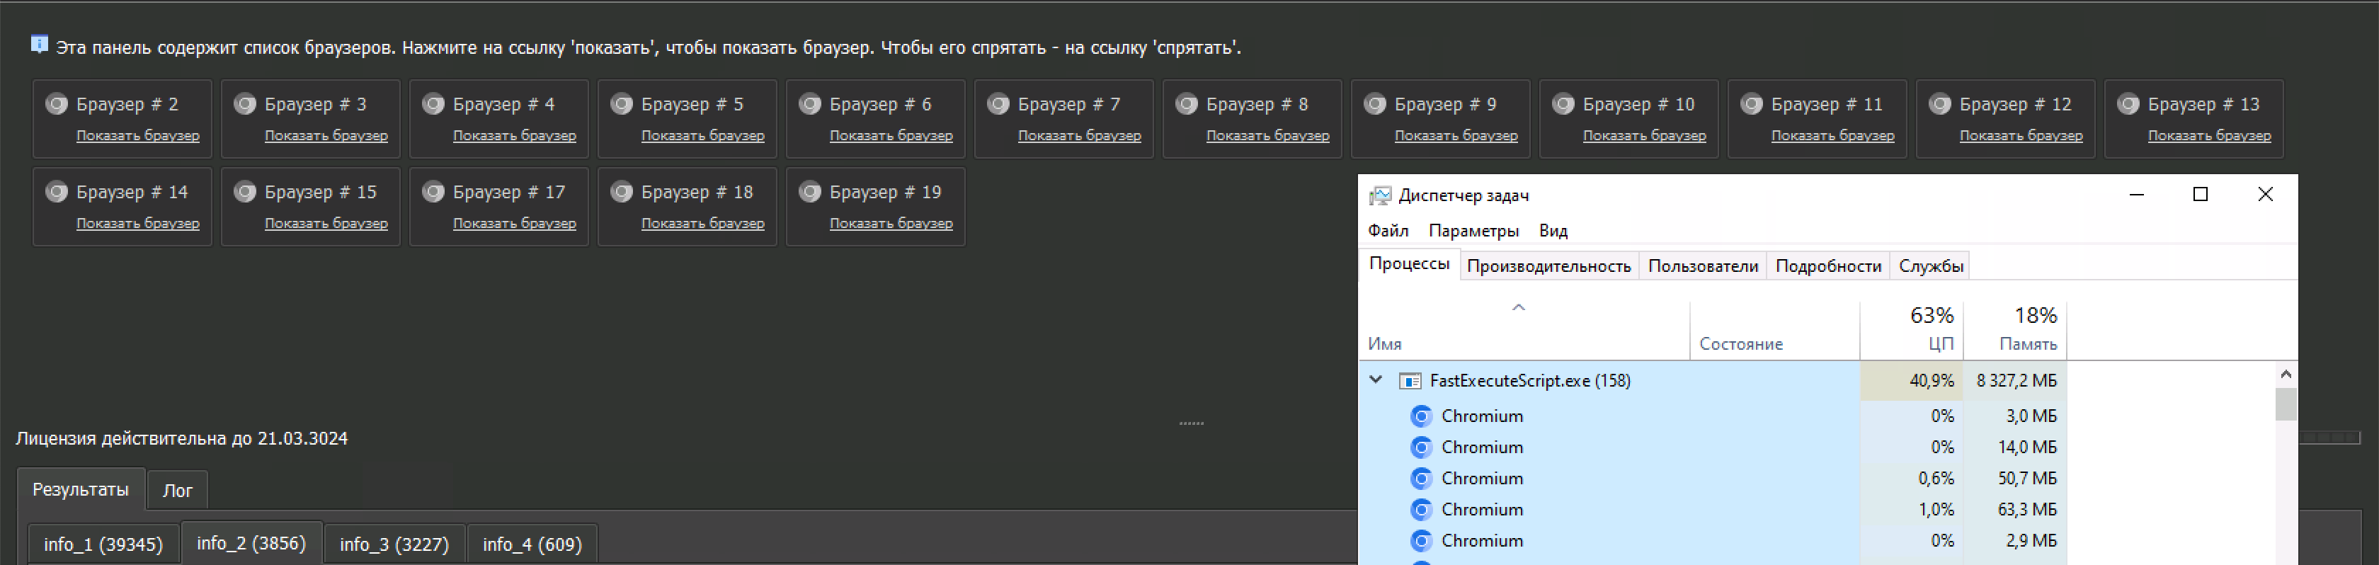Open the Лог tab
The width and height of the screenshot is (2379, 565).
[x=177, y=490]
